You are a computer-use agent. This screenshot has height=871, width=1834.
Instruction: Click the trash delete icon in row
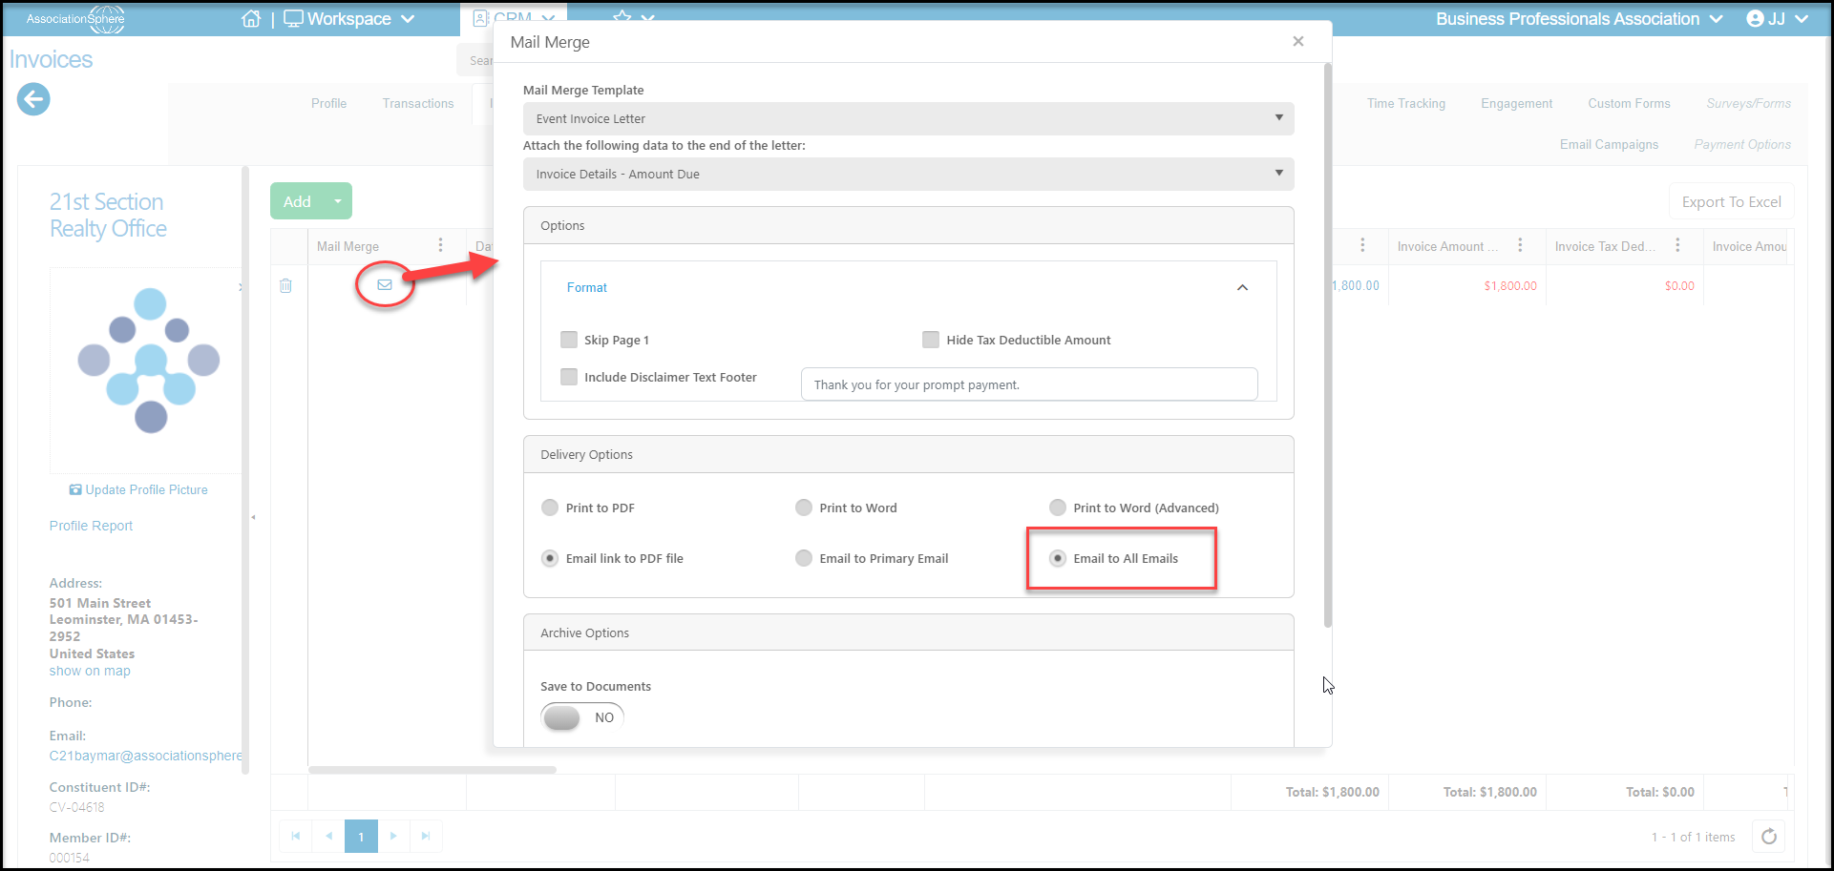(285, 285)
